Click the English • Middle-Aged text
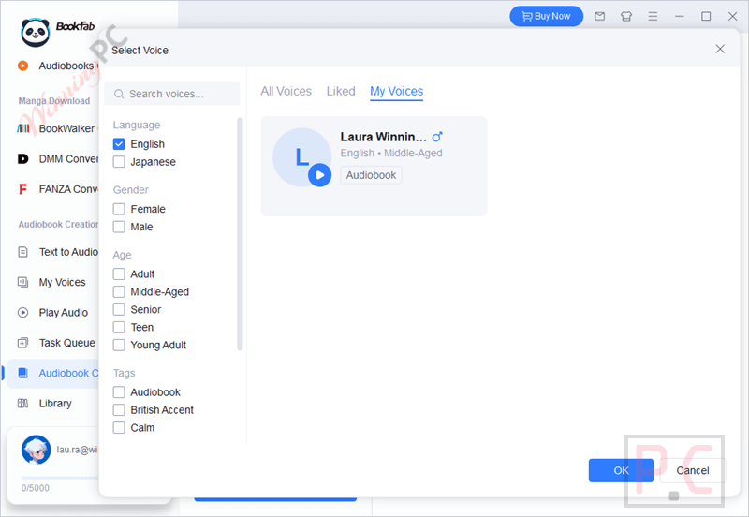Viewport: 749px width, 517px height. tap(391, 153)
